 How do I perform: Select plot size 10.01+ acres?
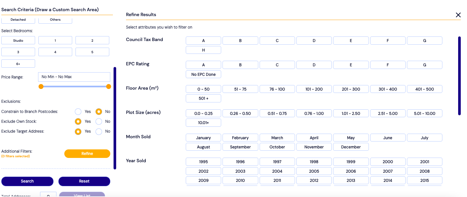(203, 122)
